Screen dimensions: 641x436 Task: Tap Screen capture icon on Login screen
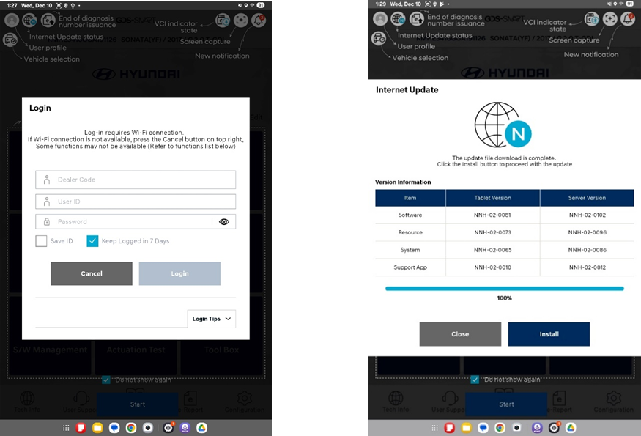point(241,20)
